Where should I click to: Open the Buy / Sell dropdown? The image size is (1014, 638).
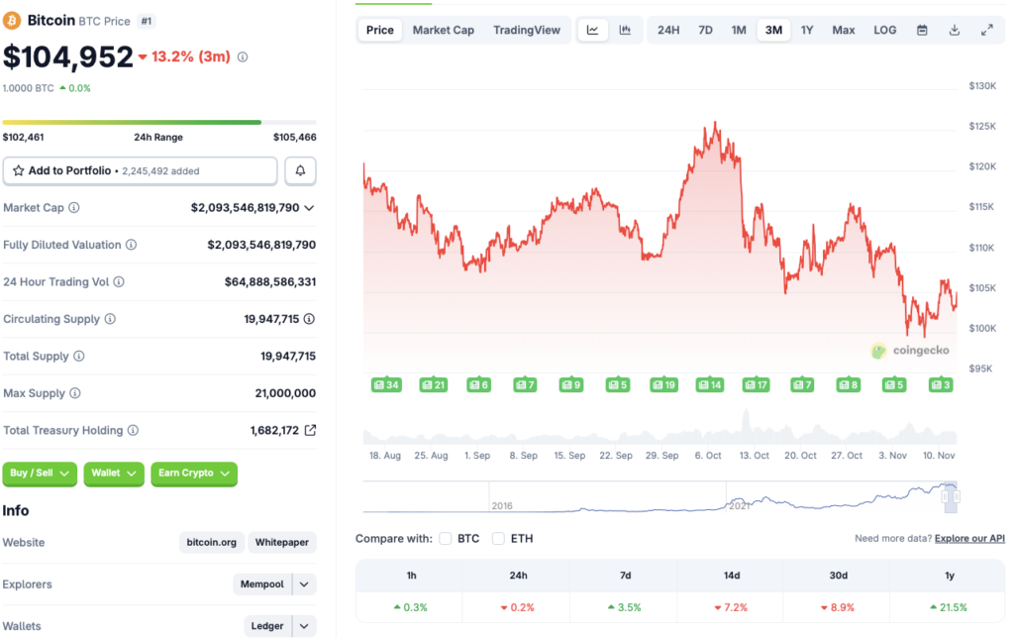click(40, 474)
